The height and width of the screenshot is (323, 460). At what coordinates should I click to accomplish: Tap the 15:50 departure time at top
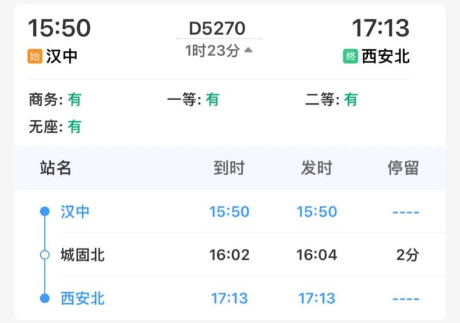point(59,28)
